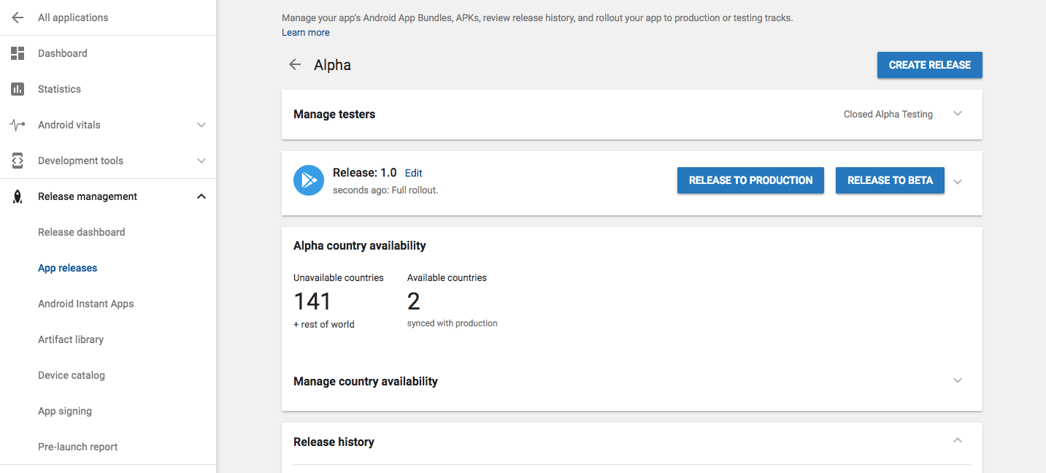Select Artifact library in sidebar
1046x473 pixels.
point(71,339)
